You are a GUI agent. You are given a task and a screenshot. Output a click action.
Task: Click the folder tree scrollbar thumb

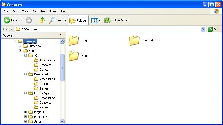click(x=62, y=68)
